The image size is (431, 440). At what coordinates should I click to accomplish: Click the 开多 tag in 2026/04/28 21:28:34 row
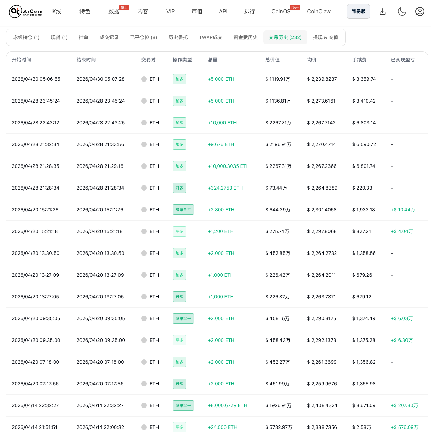[x=180, y=188]
